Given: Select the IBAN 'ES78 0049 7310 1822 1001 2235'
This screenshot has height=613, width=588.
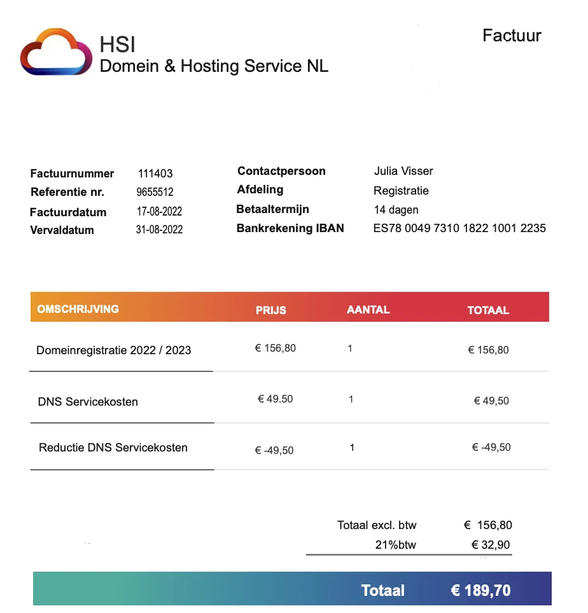Looking at the screenshot, I should [x=459, y=228].
